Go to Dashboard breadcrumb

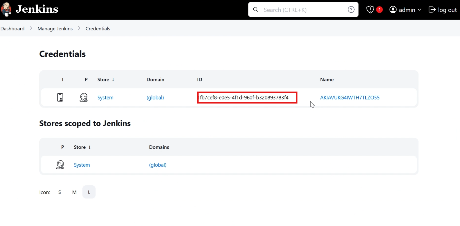[x=12, y=29]
